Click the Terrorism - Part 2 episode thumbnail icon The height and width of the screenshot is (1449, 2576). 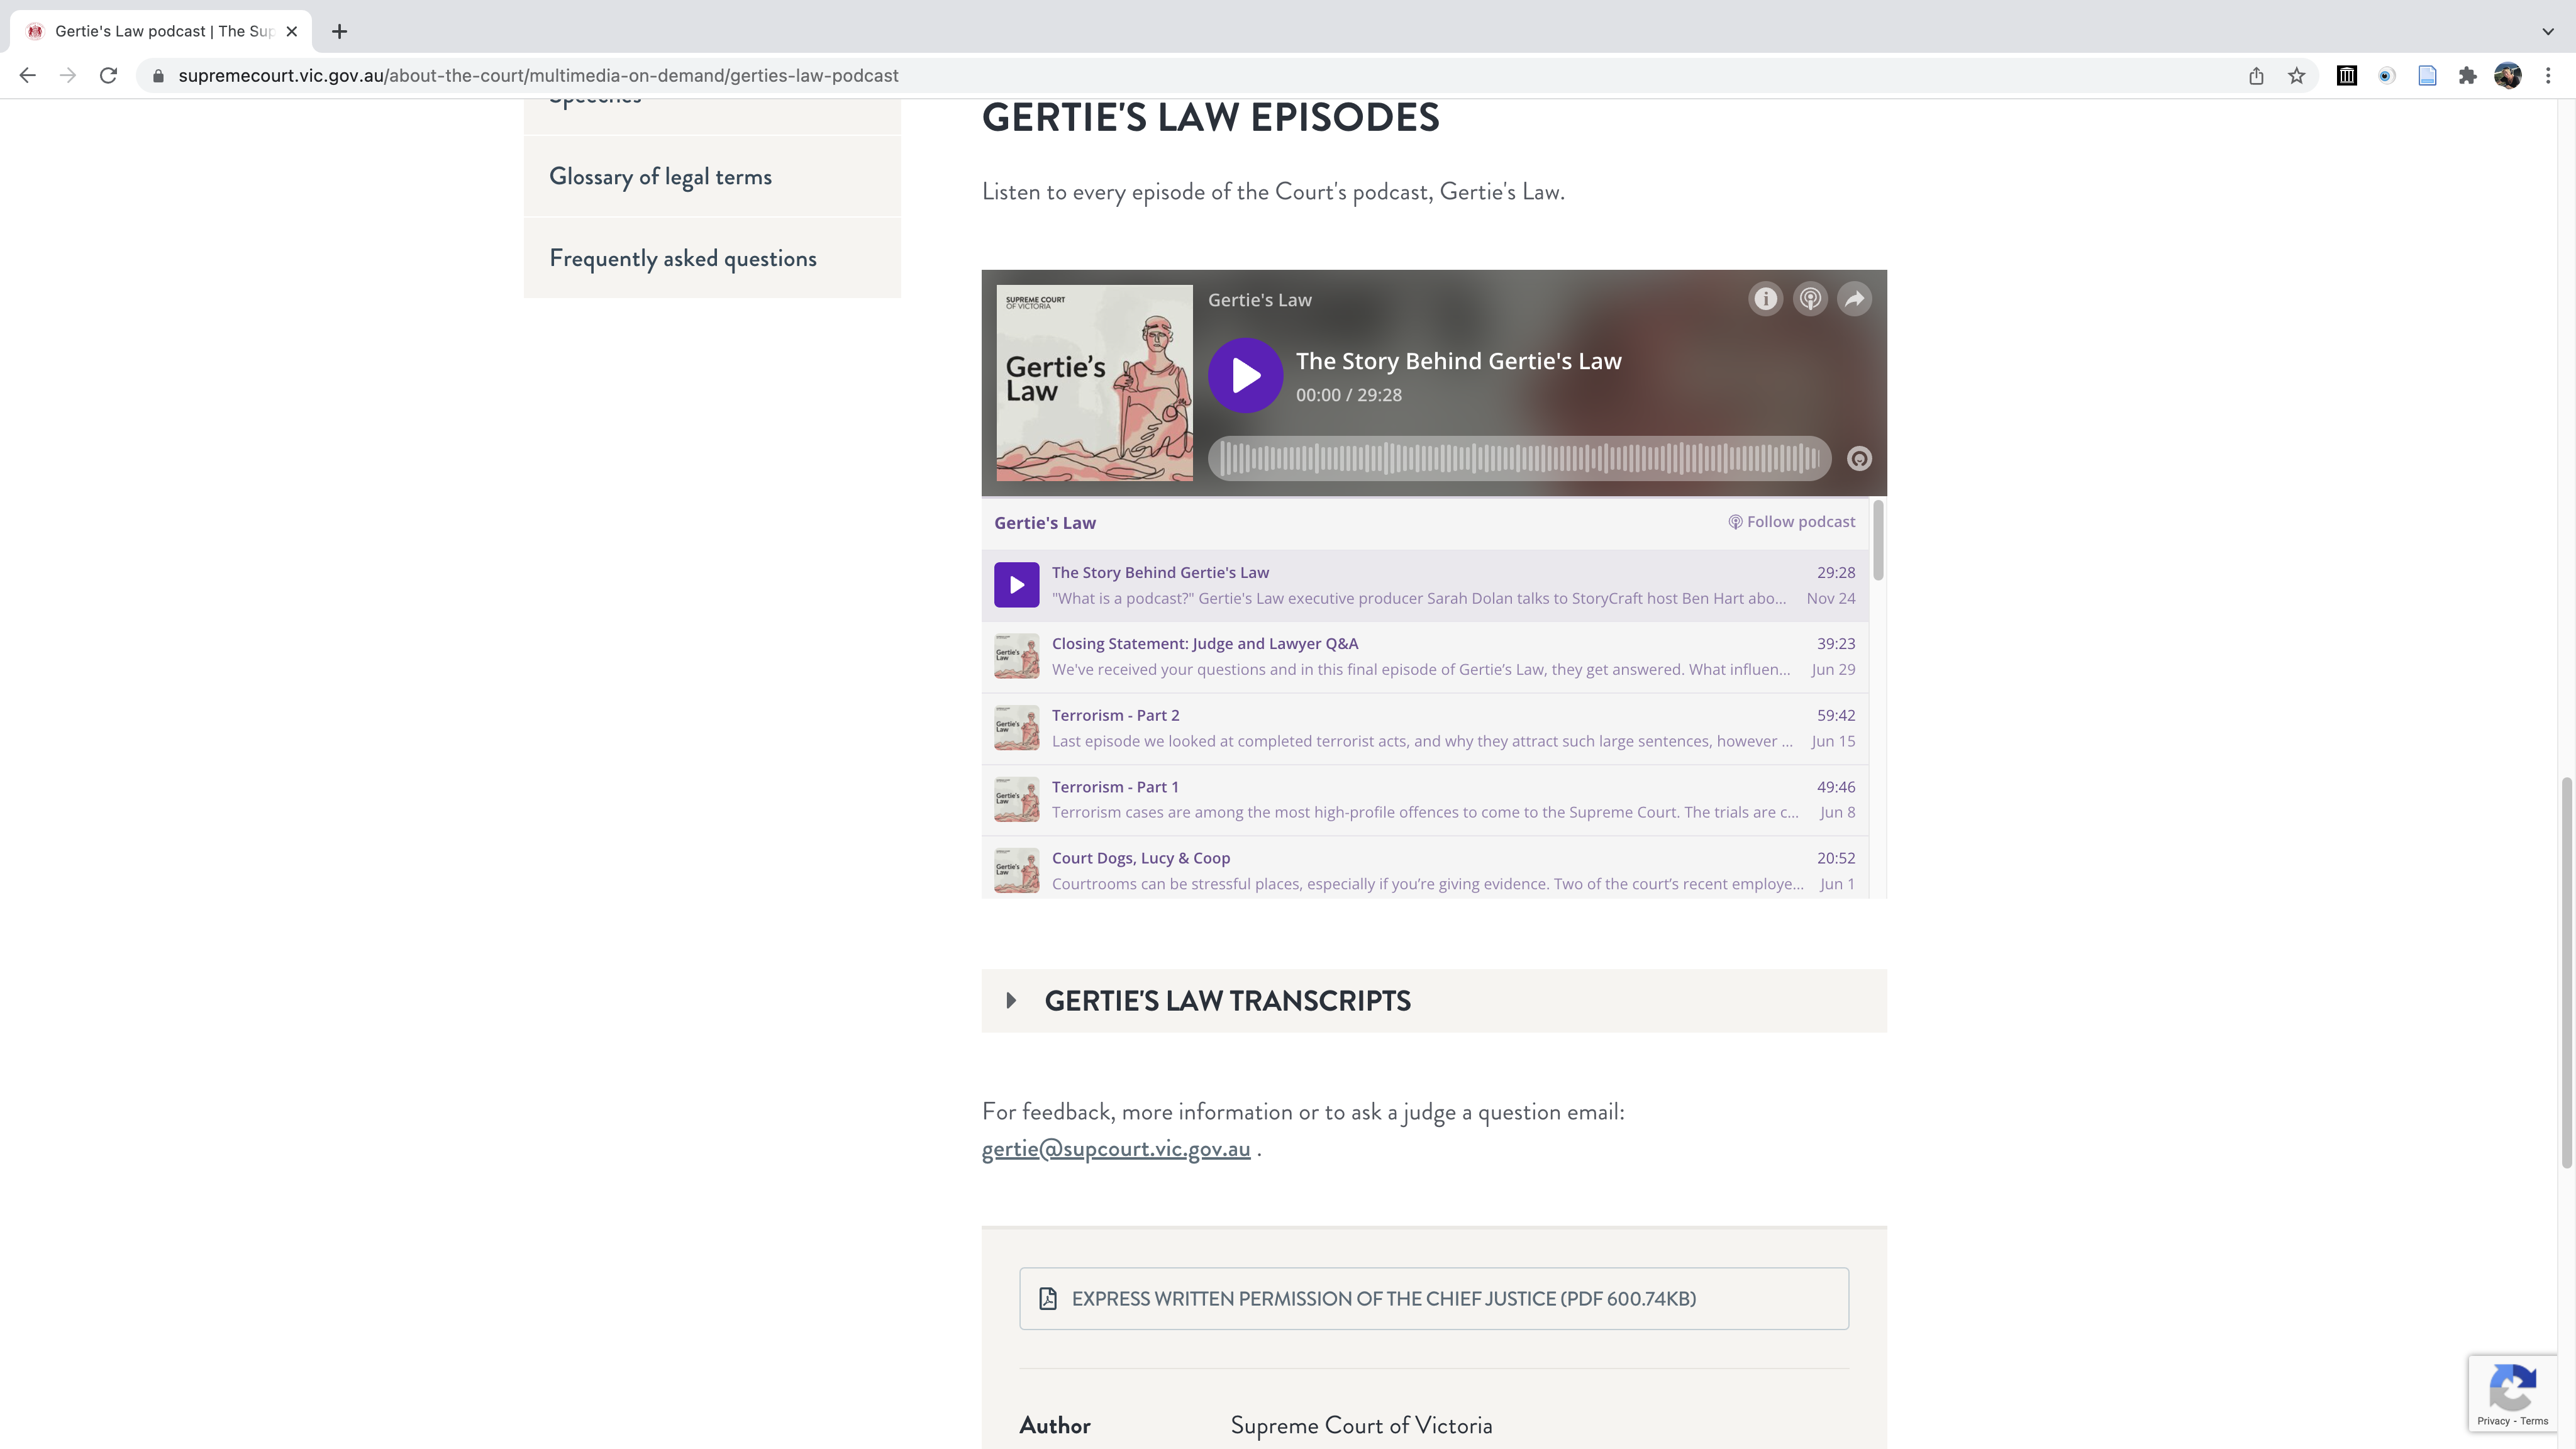(1016, 727)
